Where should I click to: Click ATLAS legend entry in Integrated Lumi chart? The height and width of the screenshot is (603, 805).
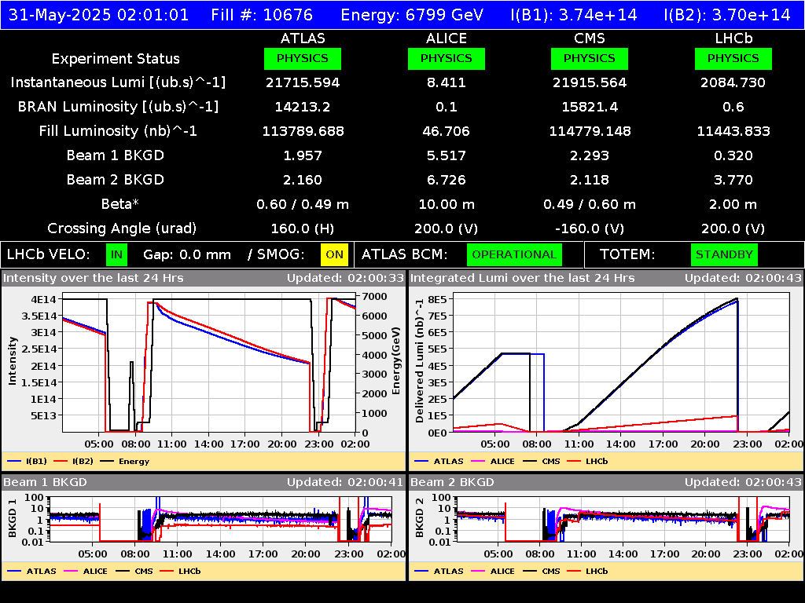439,461
